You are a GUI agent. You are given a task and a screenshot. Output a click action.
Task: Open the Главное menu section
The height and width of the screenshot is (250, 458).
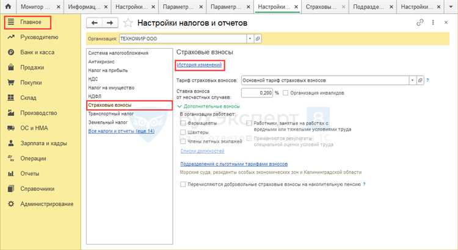click(27, 22)
